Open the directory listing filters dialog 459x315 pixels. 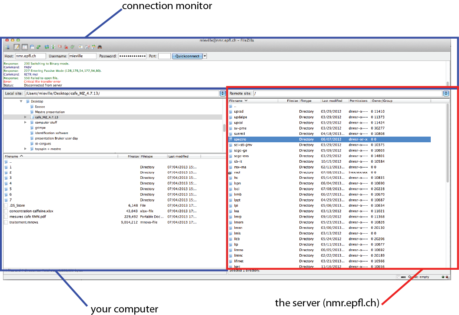[x=80, y=47]
